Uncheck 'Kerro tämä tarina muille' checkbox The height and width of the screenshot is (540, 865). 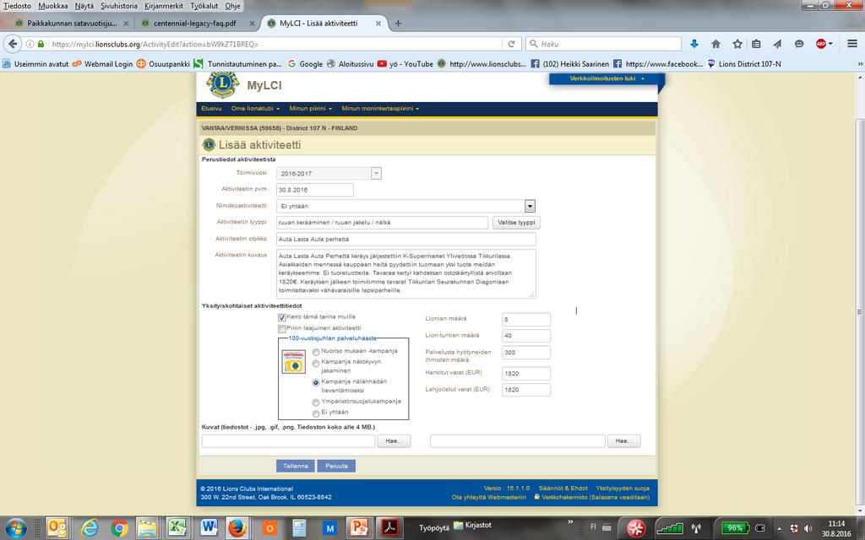pos(282,317)
